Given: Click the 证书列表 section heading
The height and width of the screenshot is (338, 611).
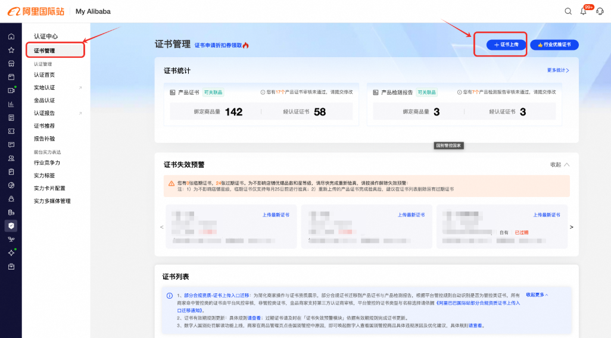Looking at the screenshot, I should click(176, 277).
